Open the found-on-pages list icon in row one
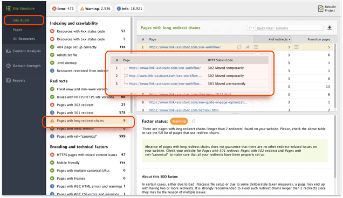Screen dimensions: 343x198 click(296, 47)
